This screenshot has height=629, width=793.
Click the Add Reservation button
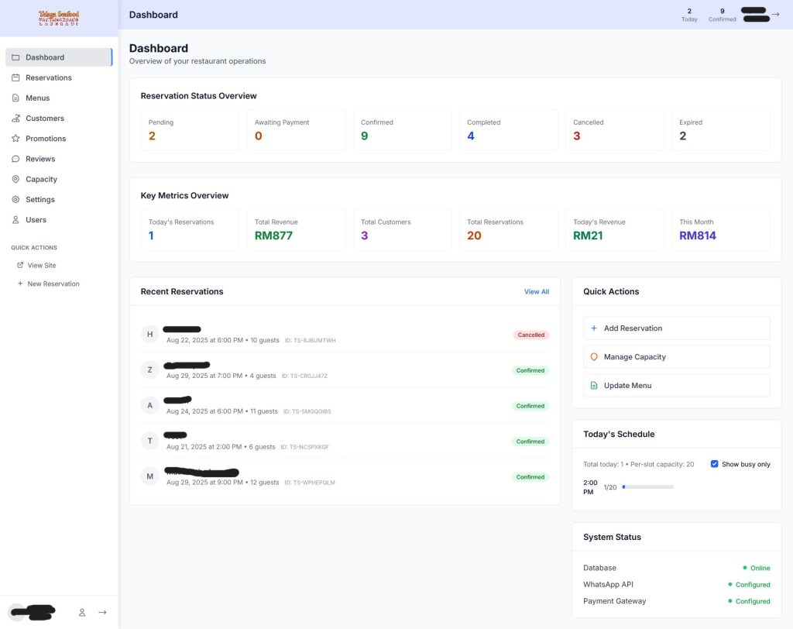(x=676, y=328)
